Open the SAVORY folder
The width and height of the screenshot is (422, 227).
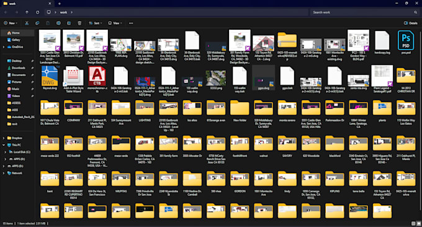point(287,143)
